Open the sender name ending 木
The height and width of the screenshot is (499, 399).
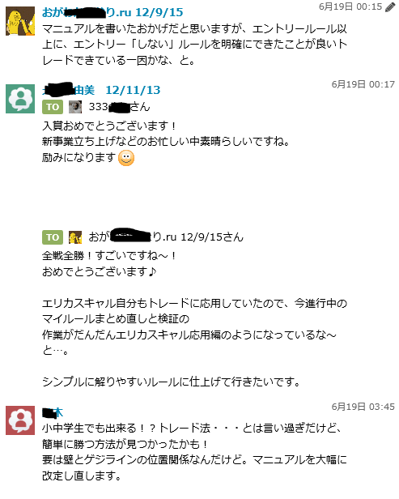pyautogui.click(x=53, y=412)
